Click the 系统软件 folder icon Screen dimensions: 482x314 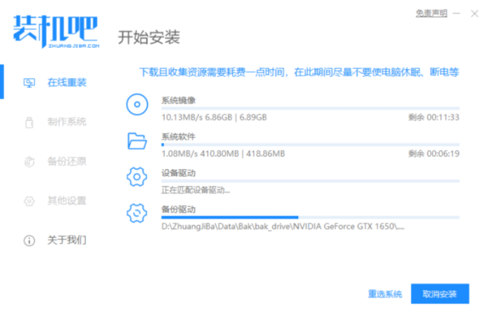click(137, 141)
